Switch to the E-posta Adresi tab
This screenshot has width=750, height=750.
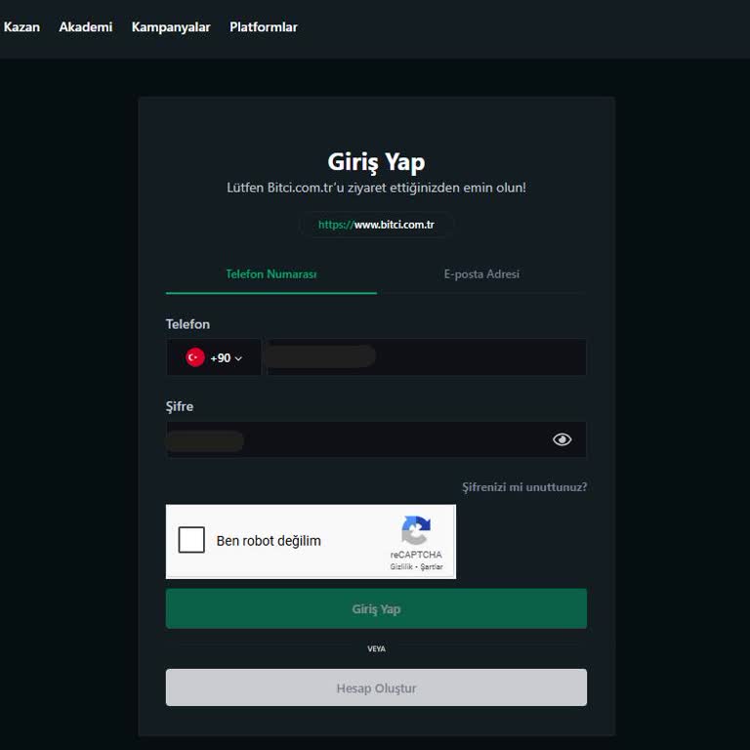[481, 274]
